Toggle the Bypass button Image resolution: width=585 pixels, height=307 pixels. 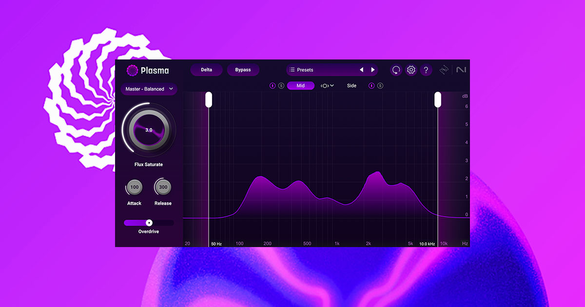243,70
